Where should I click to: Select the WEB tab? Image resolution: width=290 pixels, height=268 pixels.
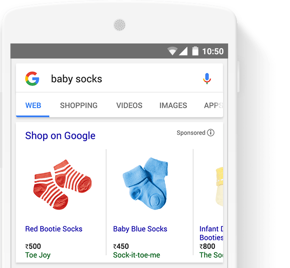point(33,105)
